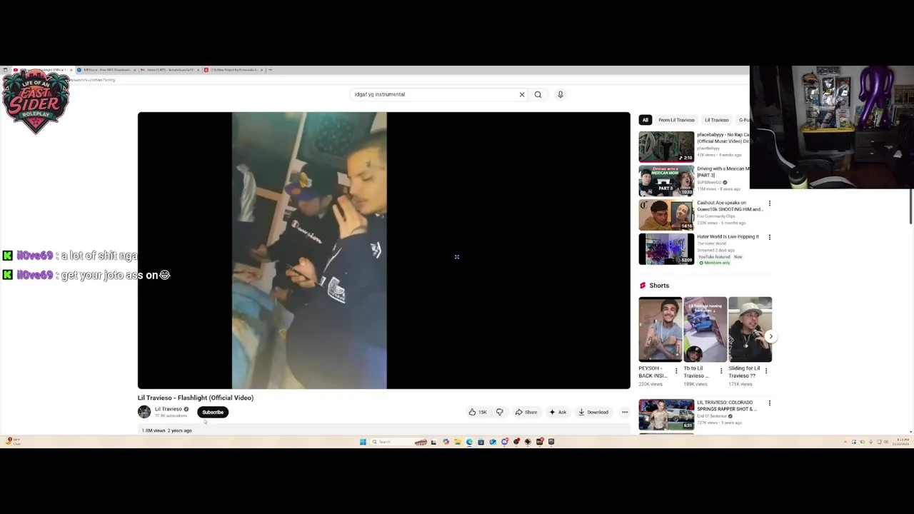
Task: Select the 'Lil Travieso' filter chip
Action: [717, 120]
